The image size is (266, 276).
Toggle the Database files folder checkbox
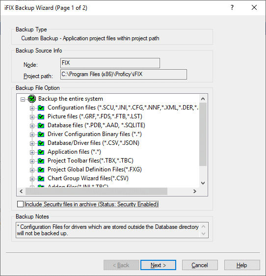[41, 125]
